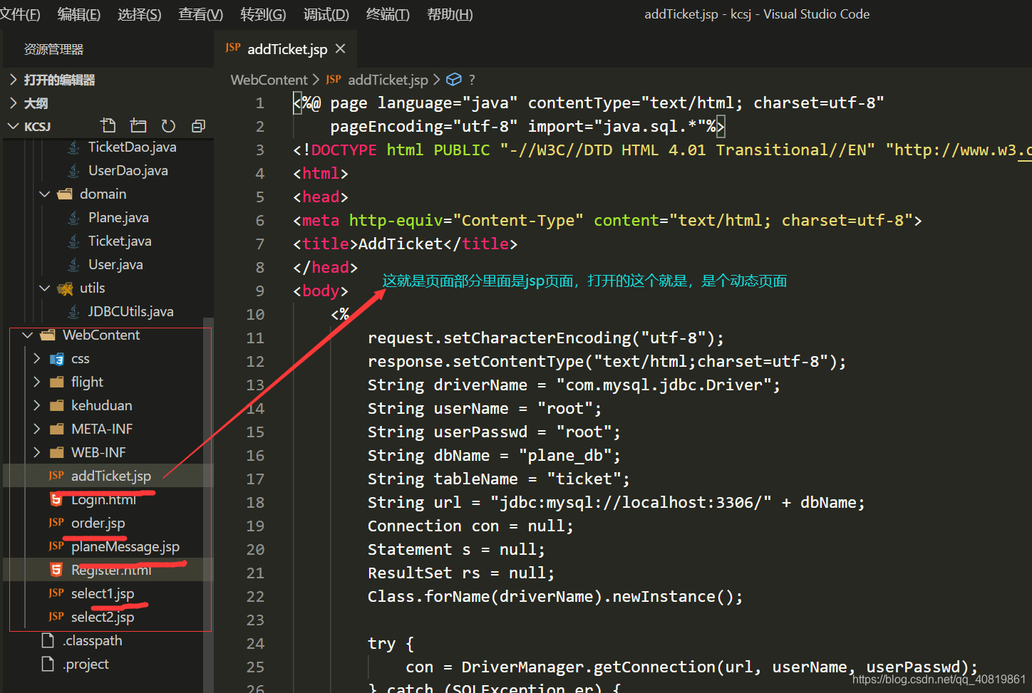Collapse all folders in explorer
This screenshot has width=1032, height=693.
[x=198, y=126]
